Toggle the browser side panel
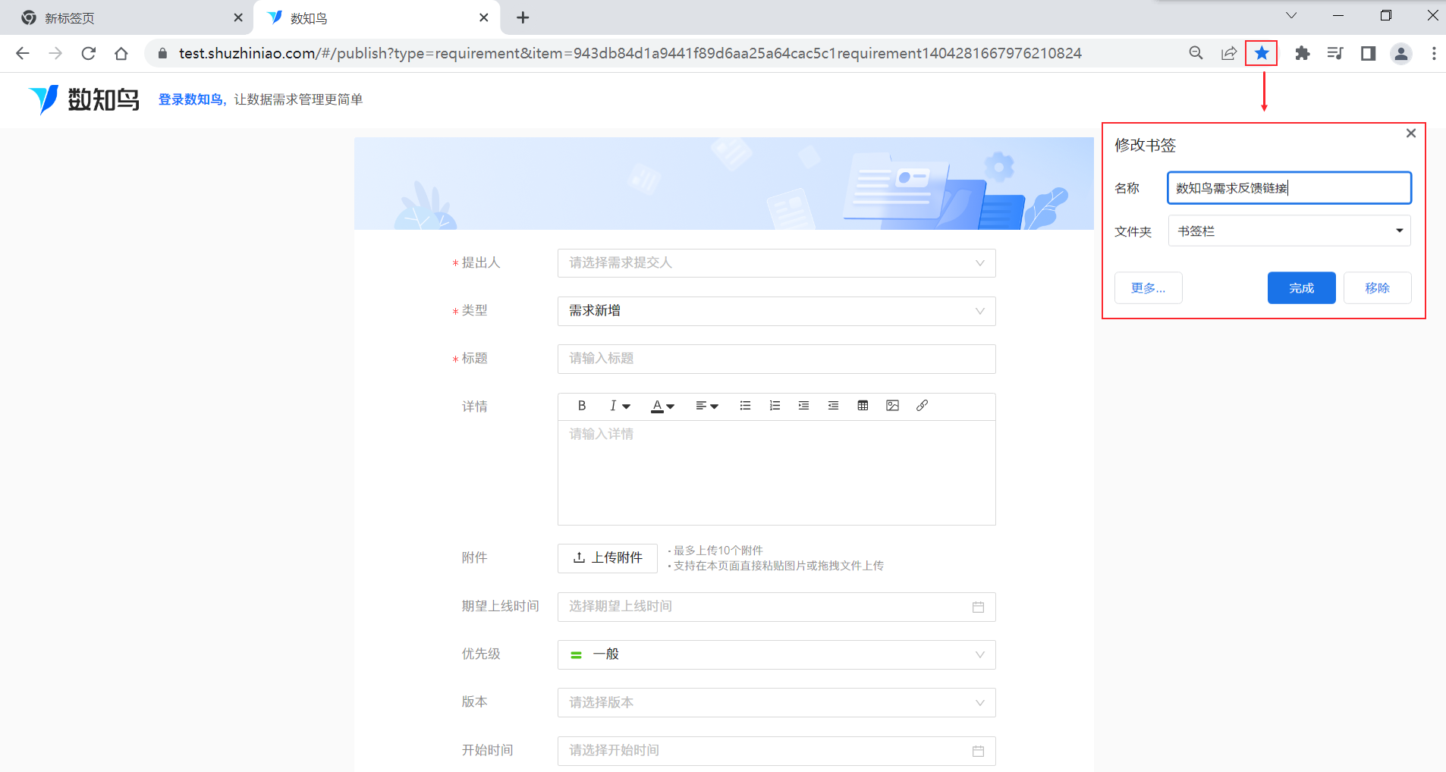This screenshot has height=772, width=1446. tap(1369, 53)
